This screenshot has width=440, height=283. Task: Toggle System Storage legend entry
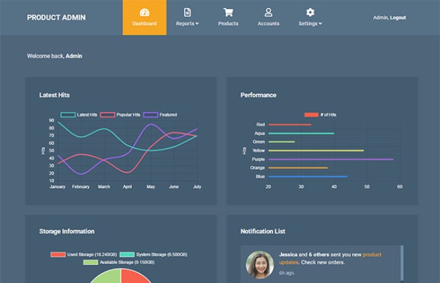pyautogui.click(x=153, y=254)
